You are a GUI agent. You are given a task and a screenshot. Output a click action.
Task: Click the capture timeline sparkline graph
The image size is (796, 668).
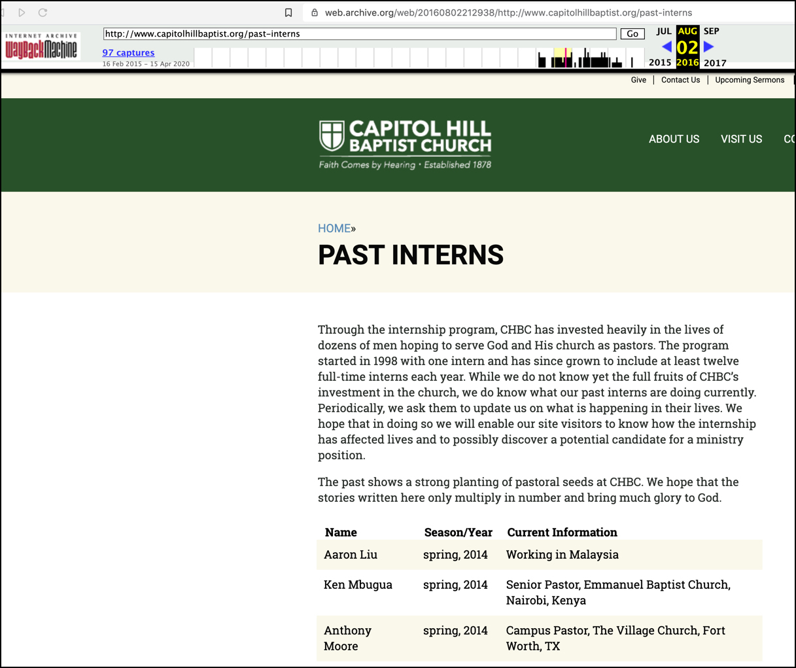[419, 58]
